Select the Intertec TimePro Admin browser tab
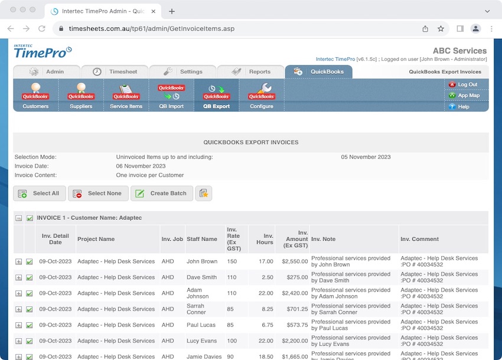 pos(102,11)
